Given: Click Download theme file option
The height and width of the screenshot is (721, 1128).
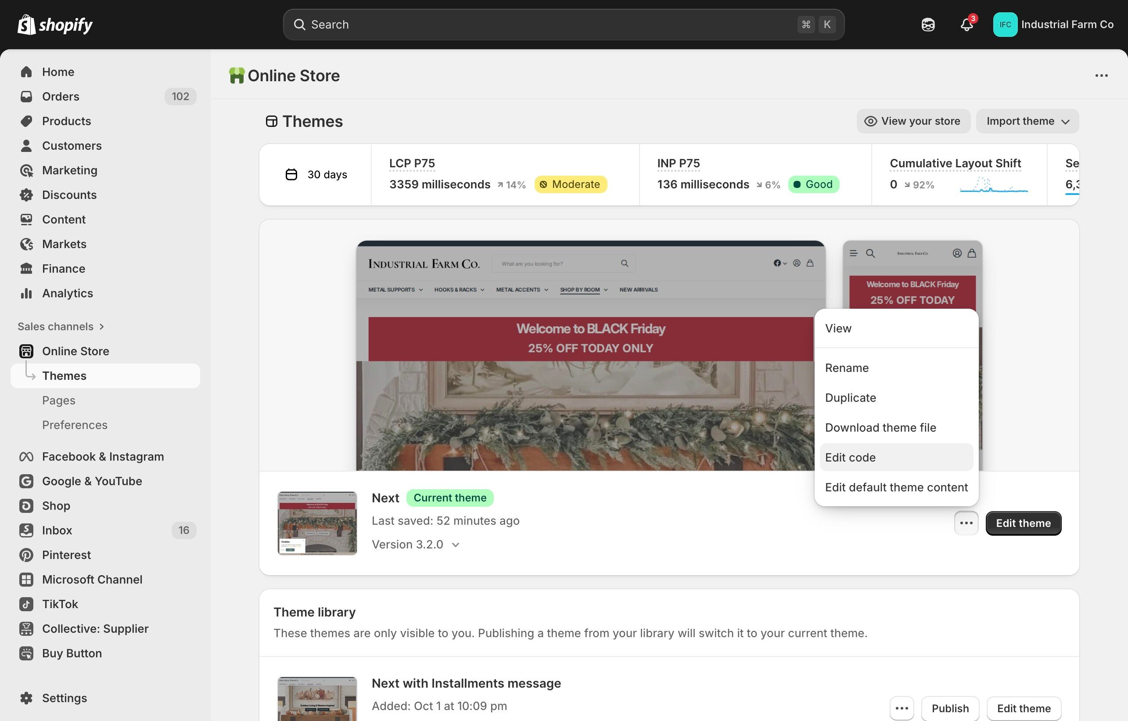Looking at the screenshot, I should coord(880,427).
